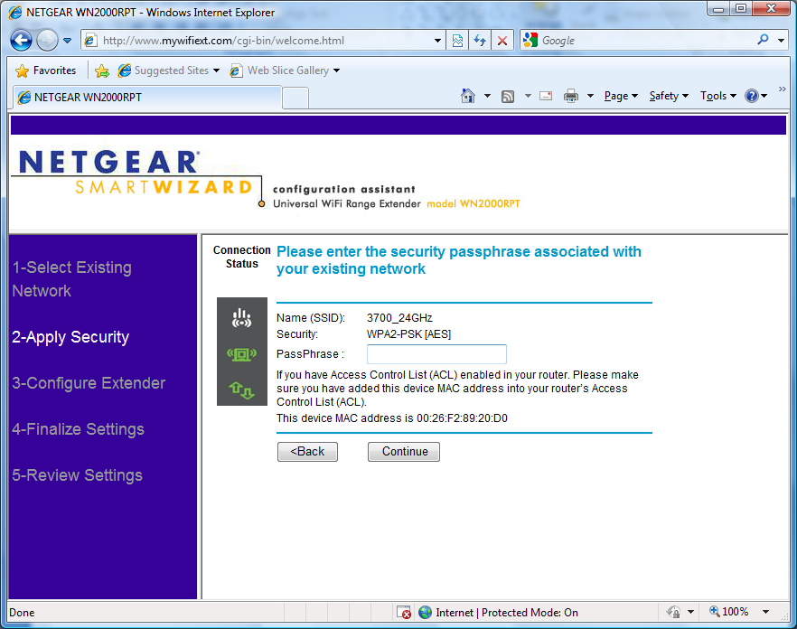Click the green up-down arrows status icon
Image resolution: width=797 pixels, height=629 pixels.
241,390
